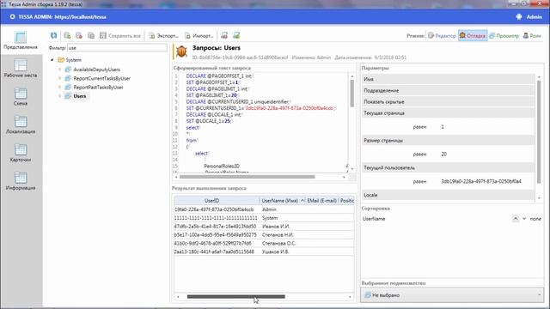This screenshot has width=550, height=309.
Task: Click into the Фильтр input field
Action: [x=117, y=48]
